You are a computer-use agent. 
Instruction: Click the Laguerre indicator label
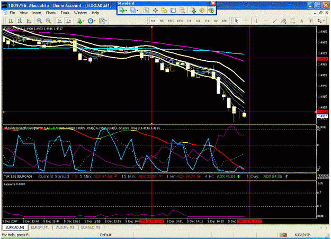pyautogui.click(x=15, y=184)
